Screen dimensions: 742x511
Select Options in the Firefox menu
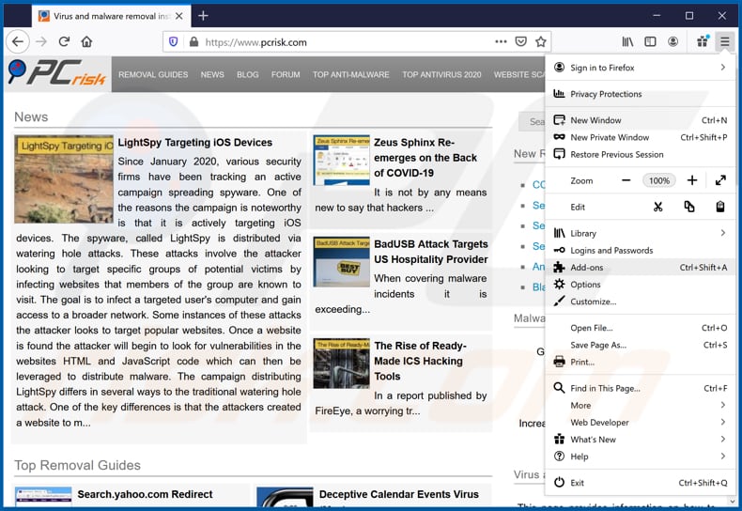585,285
